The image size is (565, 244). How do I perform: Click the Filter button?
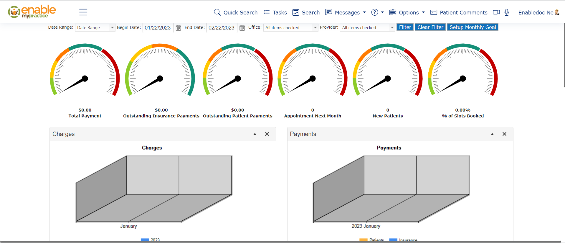tap(405, 27)
